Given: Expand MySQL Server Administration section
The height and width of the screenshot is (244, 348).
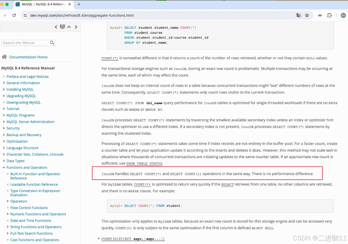Looking at the screenshot, I should 4,122.
